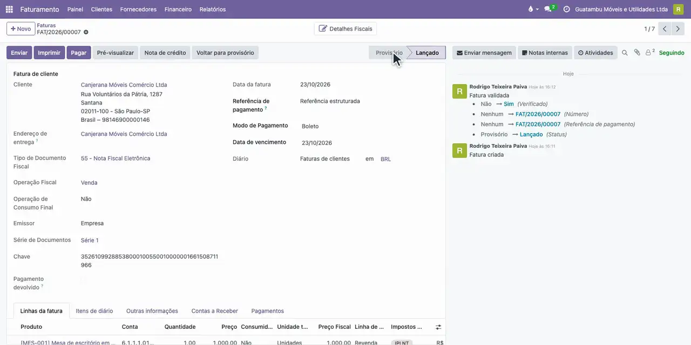Open the activities clock icon in navbar
Image resolution: width=691 pixels, height=345 pixels.
(x=566, y=9)
